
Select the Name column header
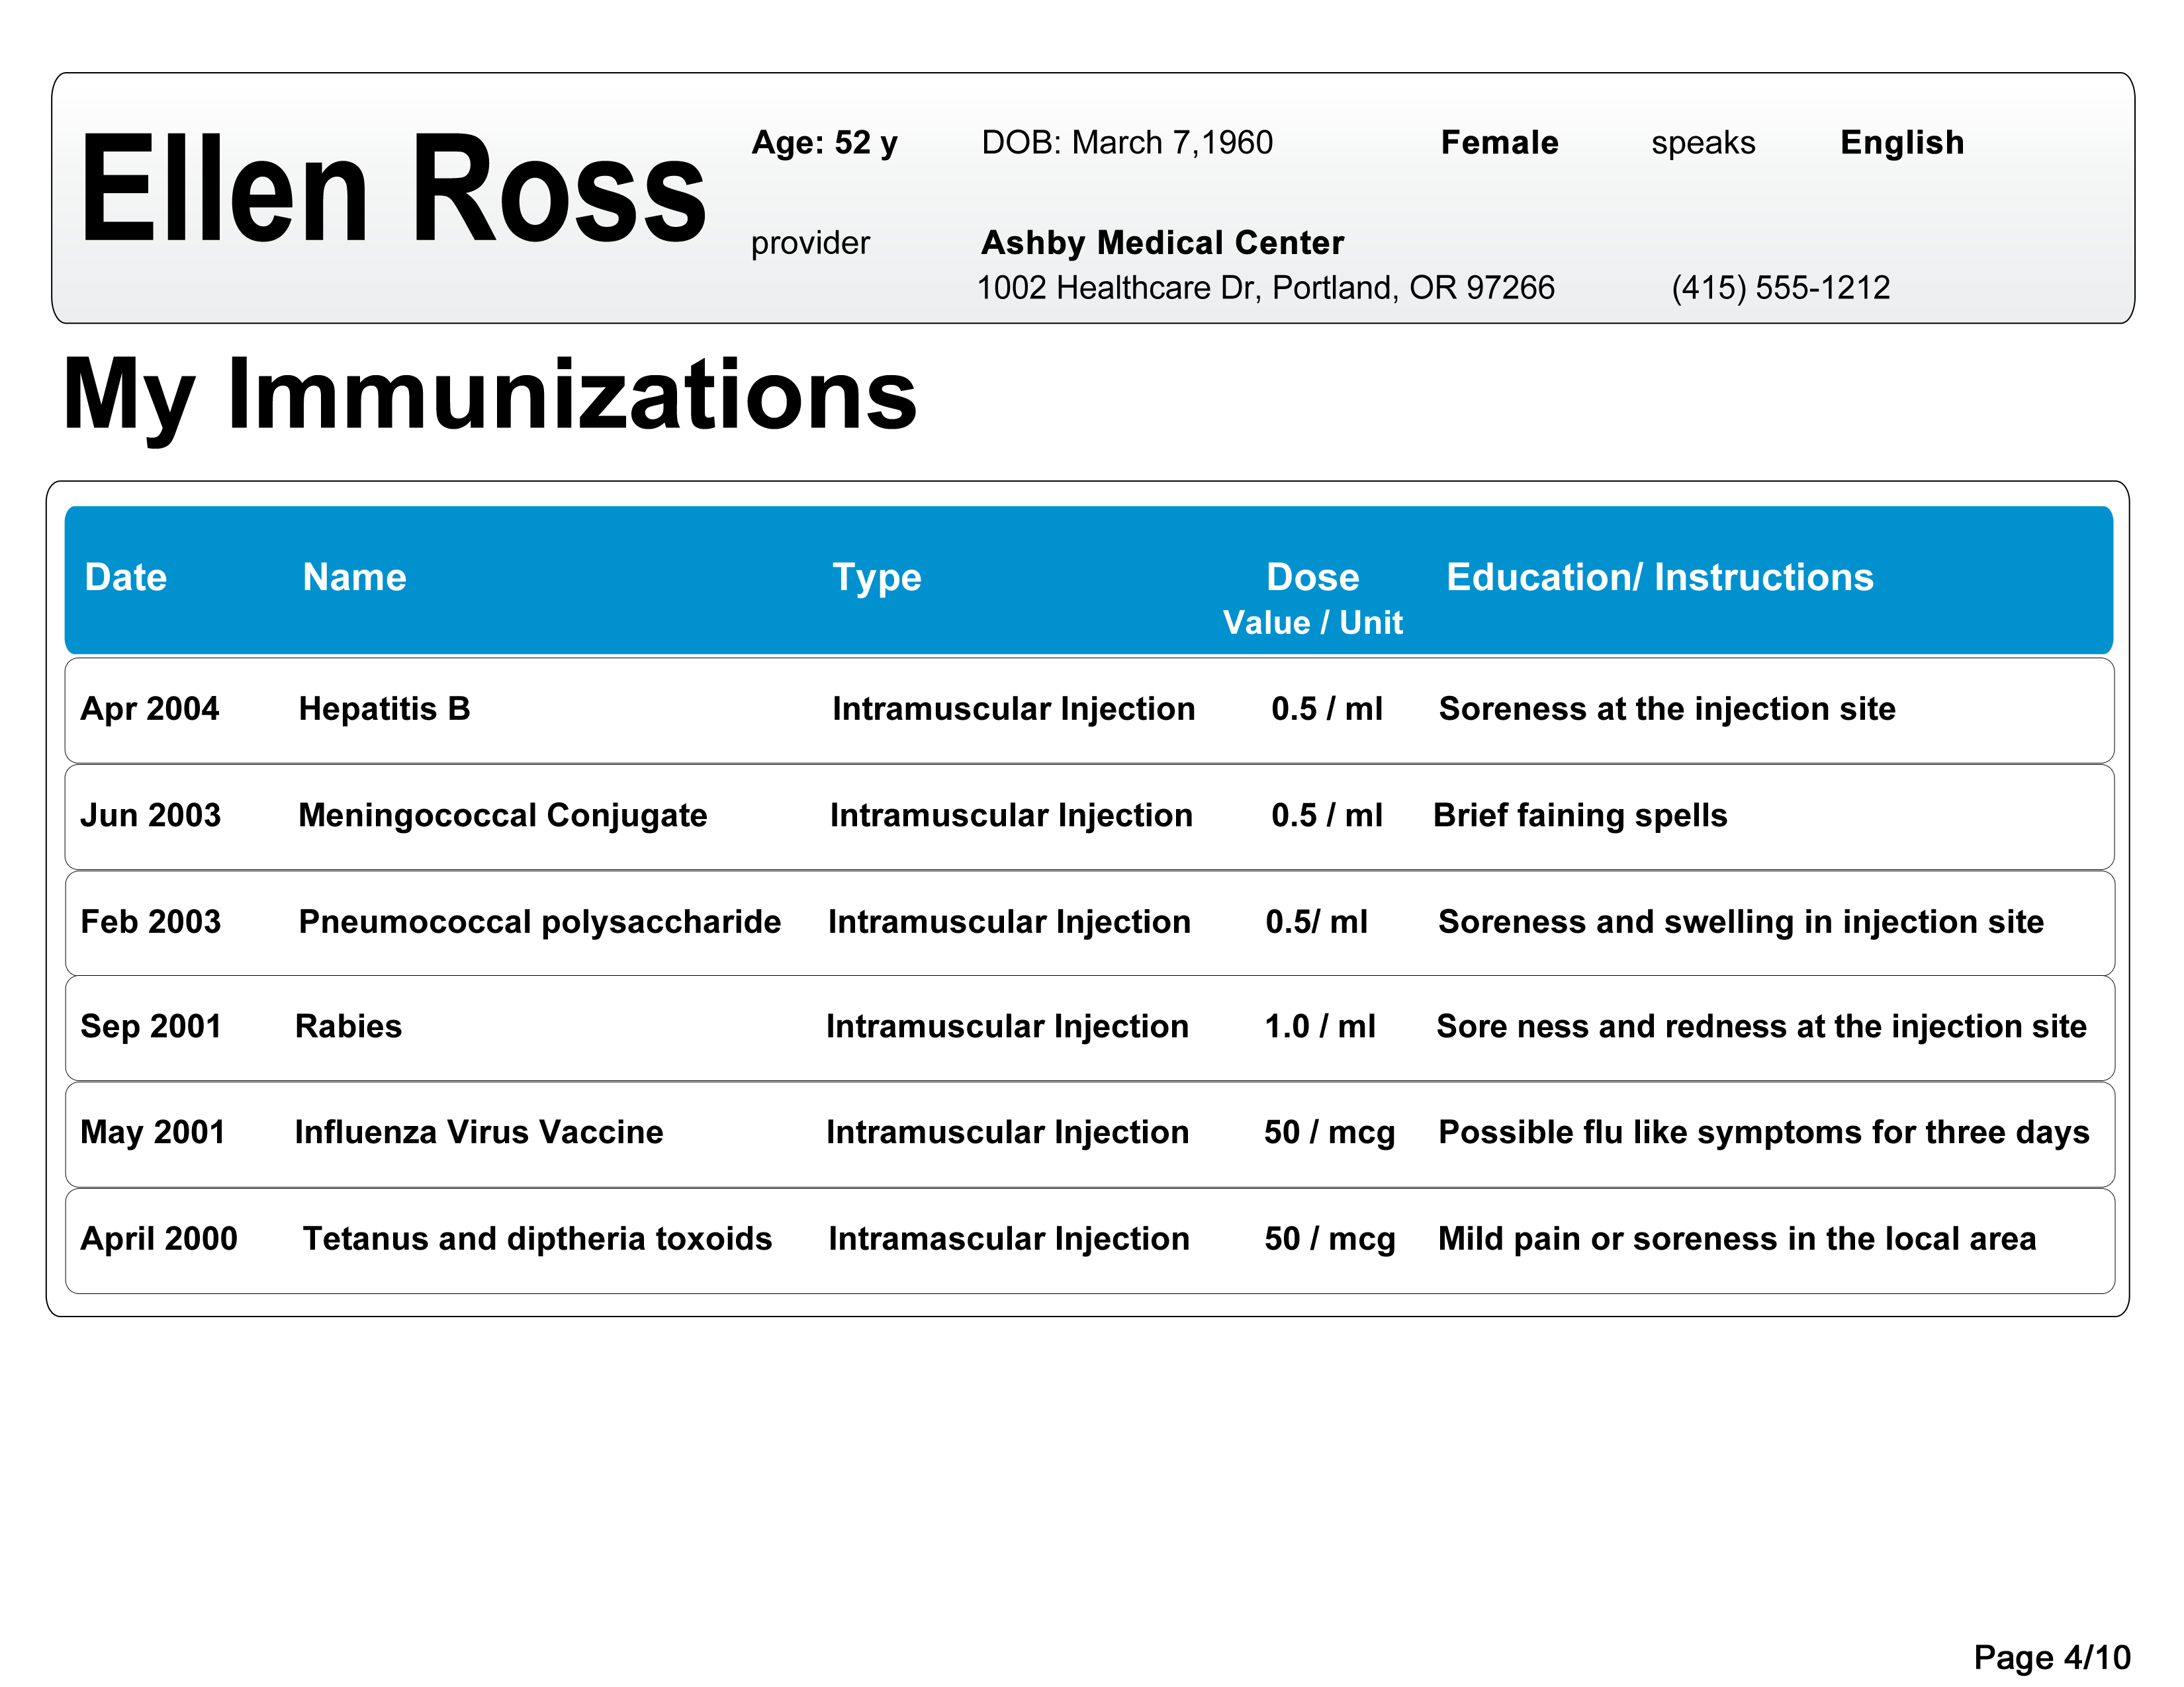coord(354,578)
